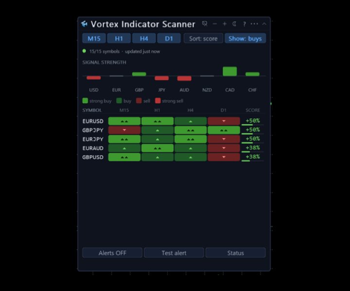The image size is (350, 291).
Task: Select the EURAUD symbol row label
Action: coord(93,148)
